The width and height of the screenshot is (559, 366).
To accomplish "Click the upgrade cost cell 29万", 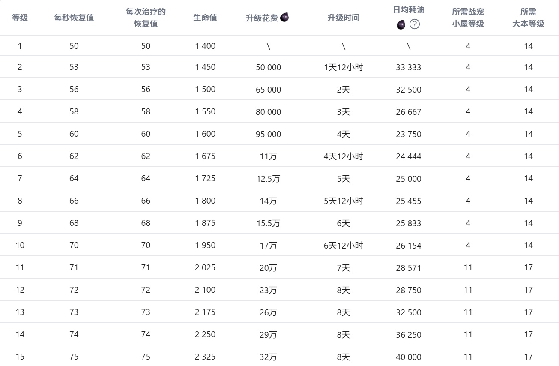I will tap(269, 335).
